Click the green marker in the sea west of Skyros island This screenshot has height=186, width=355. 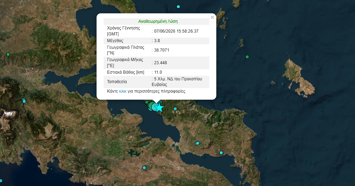(247, 57)
